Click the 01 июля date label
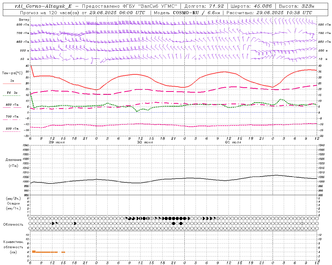The width and height of the screenshot is (332, 265). coord(233,142)
